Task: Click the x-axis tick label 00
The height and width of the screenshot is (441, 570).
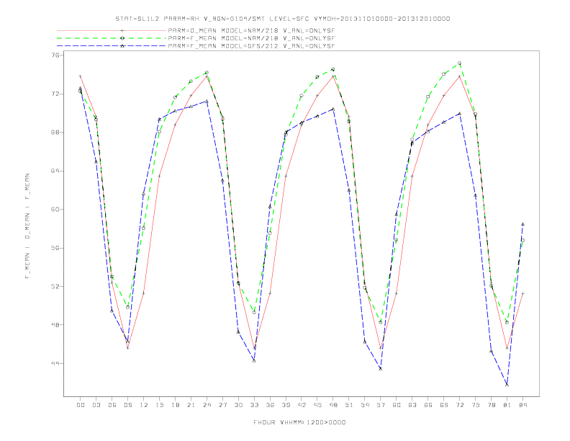Action: click(x=81, y=405)
